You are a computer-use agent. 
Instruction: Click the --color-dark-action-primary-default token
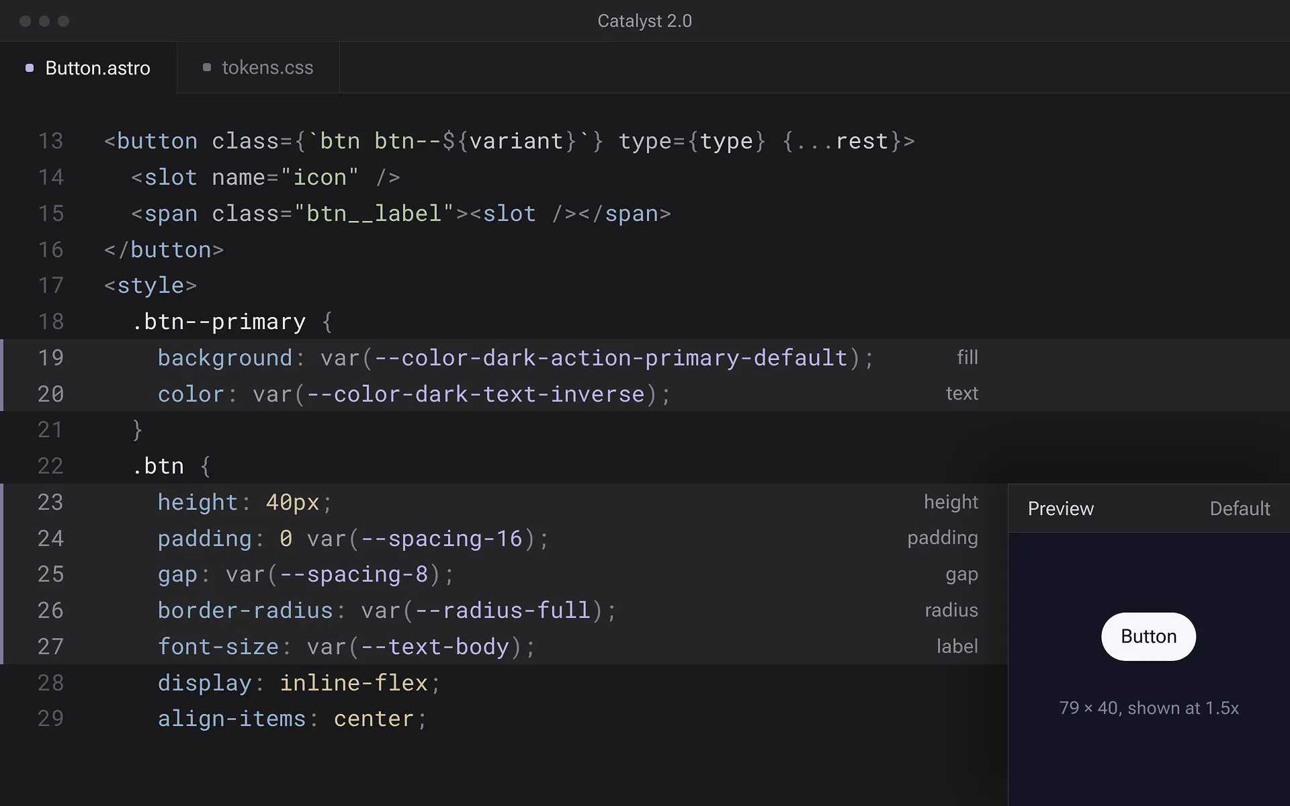611,358
